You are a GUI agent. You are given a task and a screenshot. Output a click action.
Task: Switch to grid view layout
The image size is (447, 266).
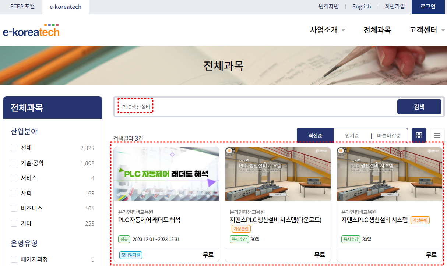[419, 135]
